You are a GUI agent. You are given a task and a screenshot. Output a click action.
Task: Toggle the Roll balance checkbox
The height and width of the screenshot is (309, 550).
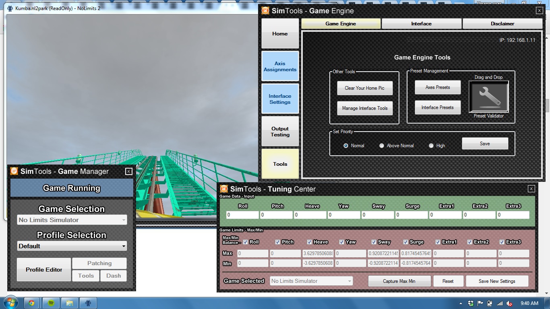(x=246, y=242)
